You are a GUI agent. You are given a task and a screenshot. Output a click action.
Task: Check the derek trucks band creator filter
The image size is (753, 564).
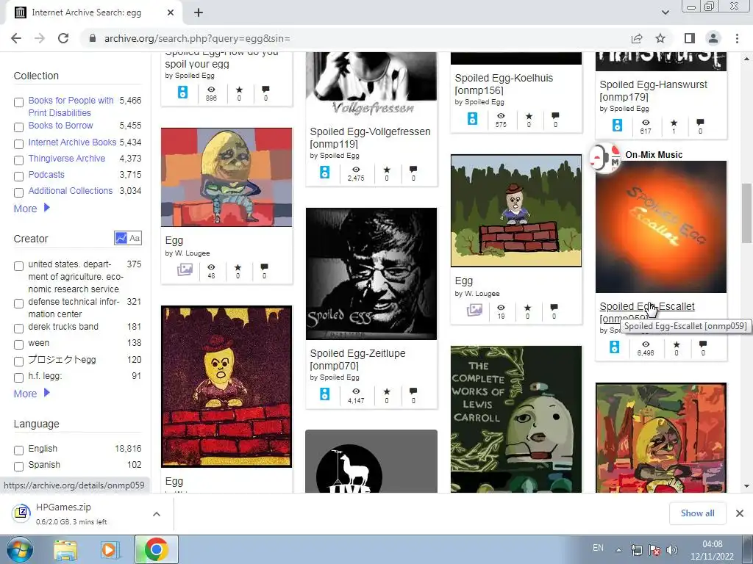click(18, 328)
